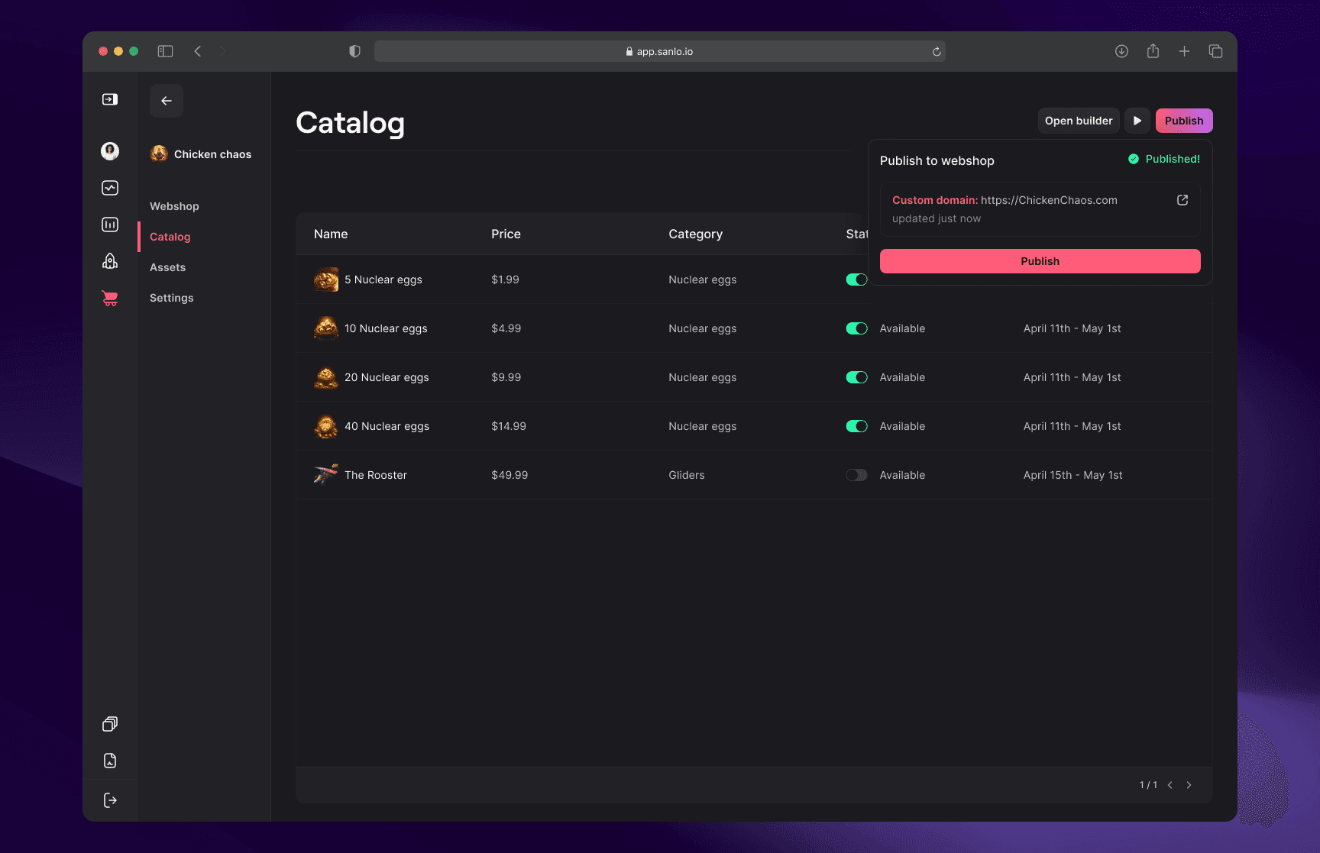Click the wide red Publish button
Screen dimensions: 1320x853
1040,261
